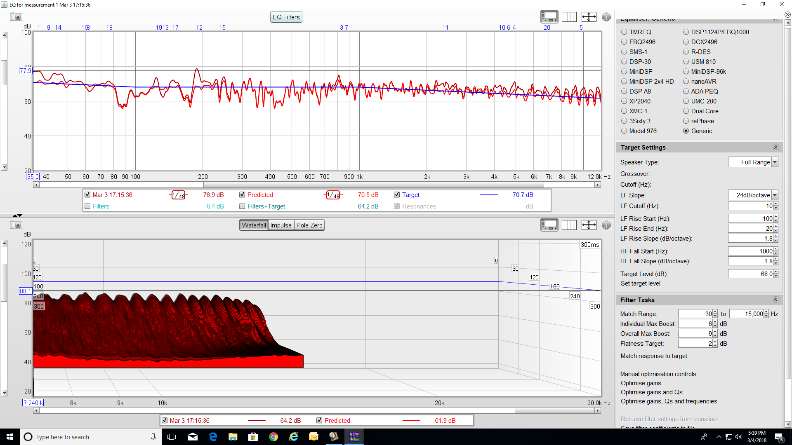Click the frequency axis icon on upper graph
Screen dimensions: 792x445
pyautogui.click(x=569, y=17)
